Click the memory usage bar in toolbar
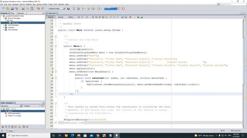The width and height of the screenshot is (247, 138). click(111, 8)
